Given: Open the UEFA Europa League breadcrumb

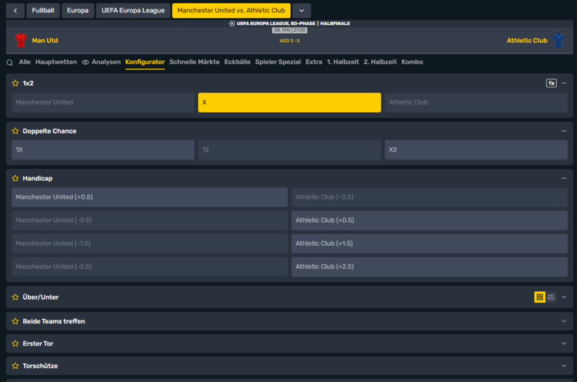Looking at the screenshot, I should tap(133, 11).
